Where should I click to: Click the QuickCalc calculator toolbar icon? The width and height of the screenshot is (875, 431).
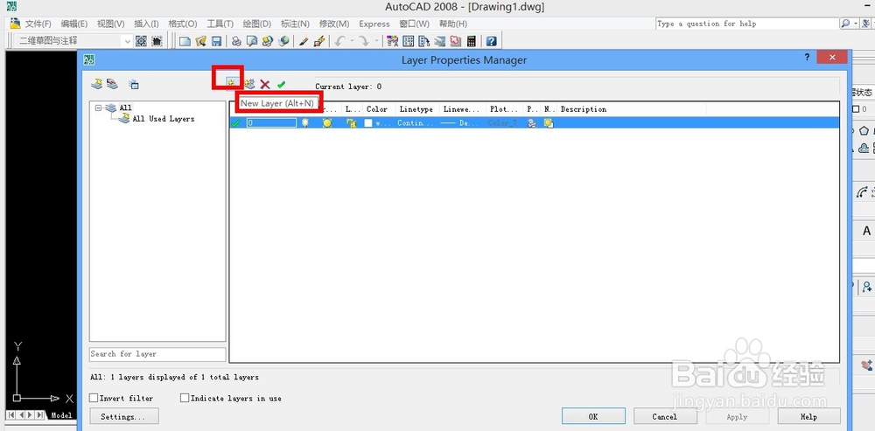[472, 41]
